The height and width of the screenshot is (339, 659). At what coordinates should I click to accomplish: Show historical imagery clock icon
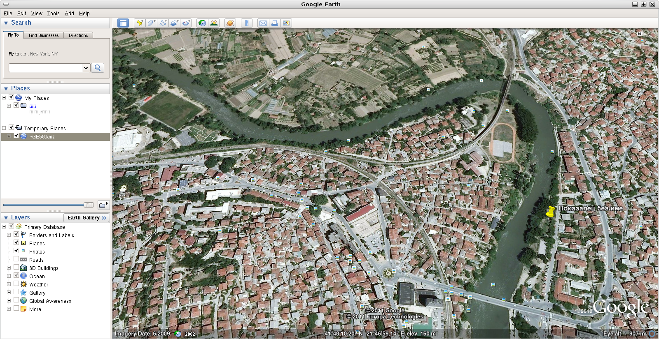202,23
